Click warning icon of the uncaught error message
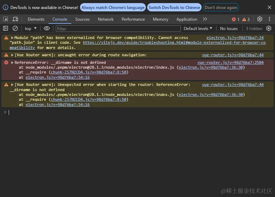This screenshot has height=197, width=275. pos(6,55)
